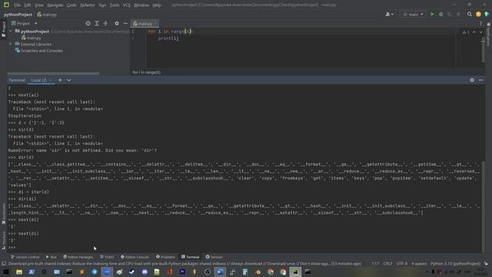
Task: Click Select Opened File target icon
Action: click(x=88, y=23)
